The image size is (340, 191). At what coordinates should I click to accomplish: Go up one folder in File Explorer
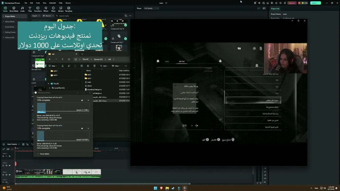62,59
